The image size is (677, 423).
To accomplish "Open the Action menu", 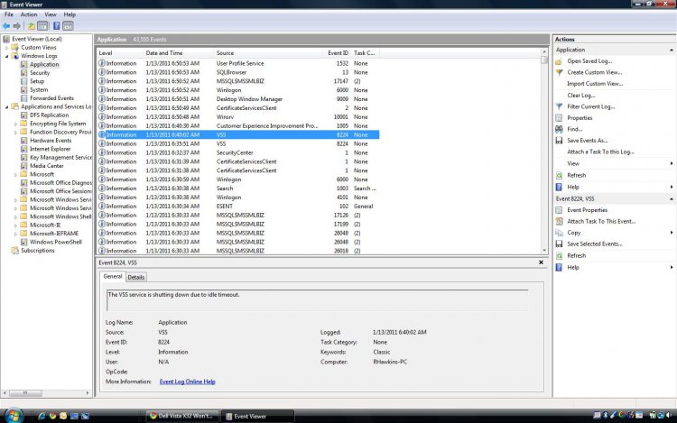I will [x=29, y=14].
